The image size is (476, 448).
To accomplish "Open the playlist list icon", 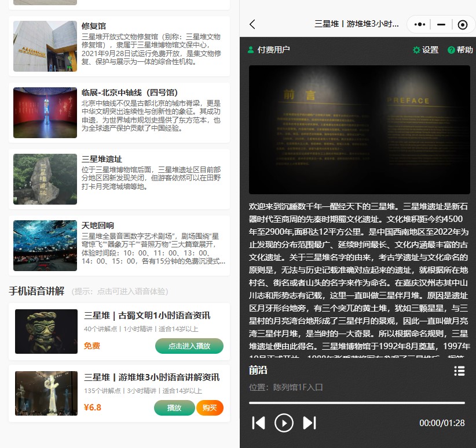I will click(x=459, y=371).
